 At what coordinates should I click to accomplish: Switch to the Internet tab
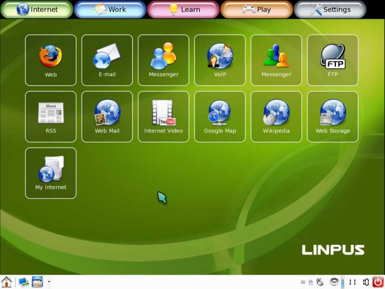click(37, 9)
